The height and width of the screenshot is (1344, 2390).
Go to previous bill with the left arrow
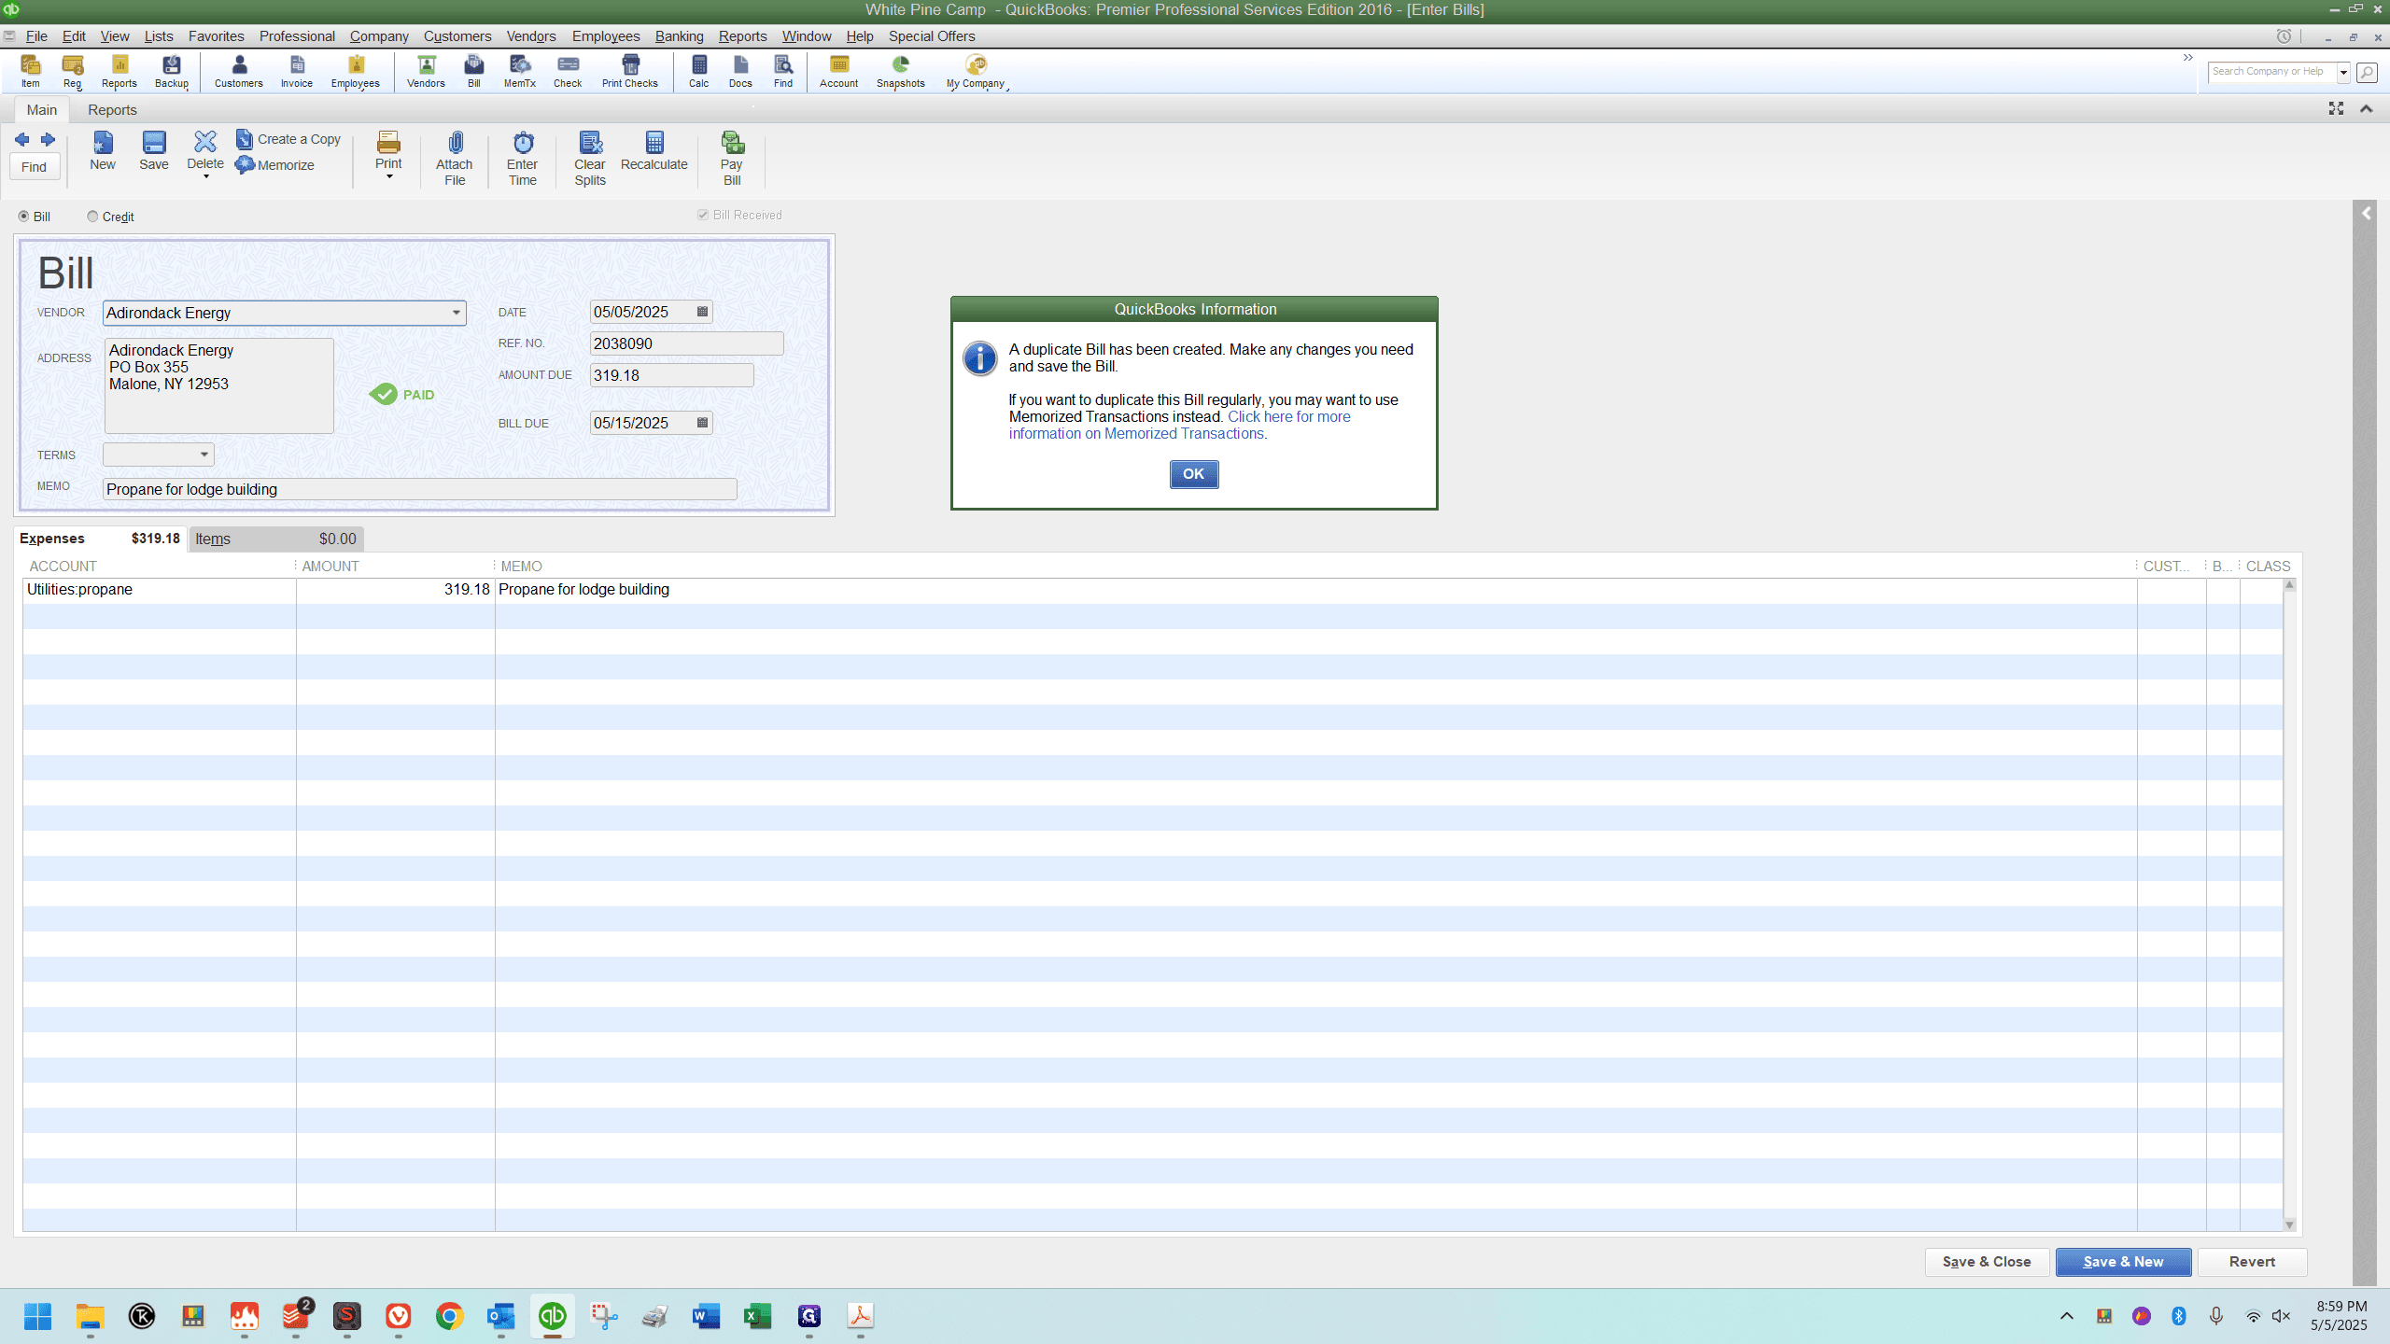tap(22, 140)
